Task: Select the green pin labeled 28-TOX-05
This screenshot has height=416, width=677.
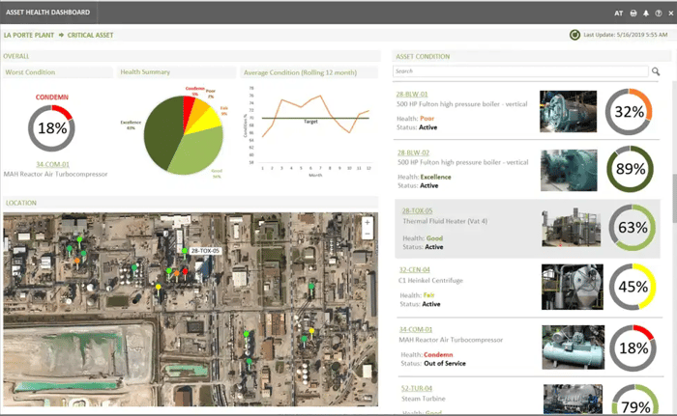Action: click(x=185, y=252)
